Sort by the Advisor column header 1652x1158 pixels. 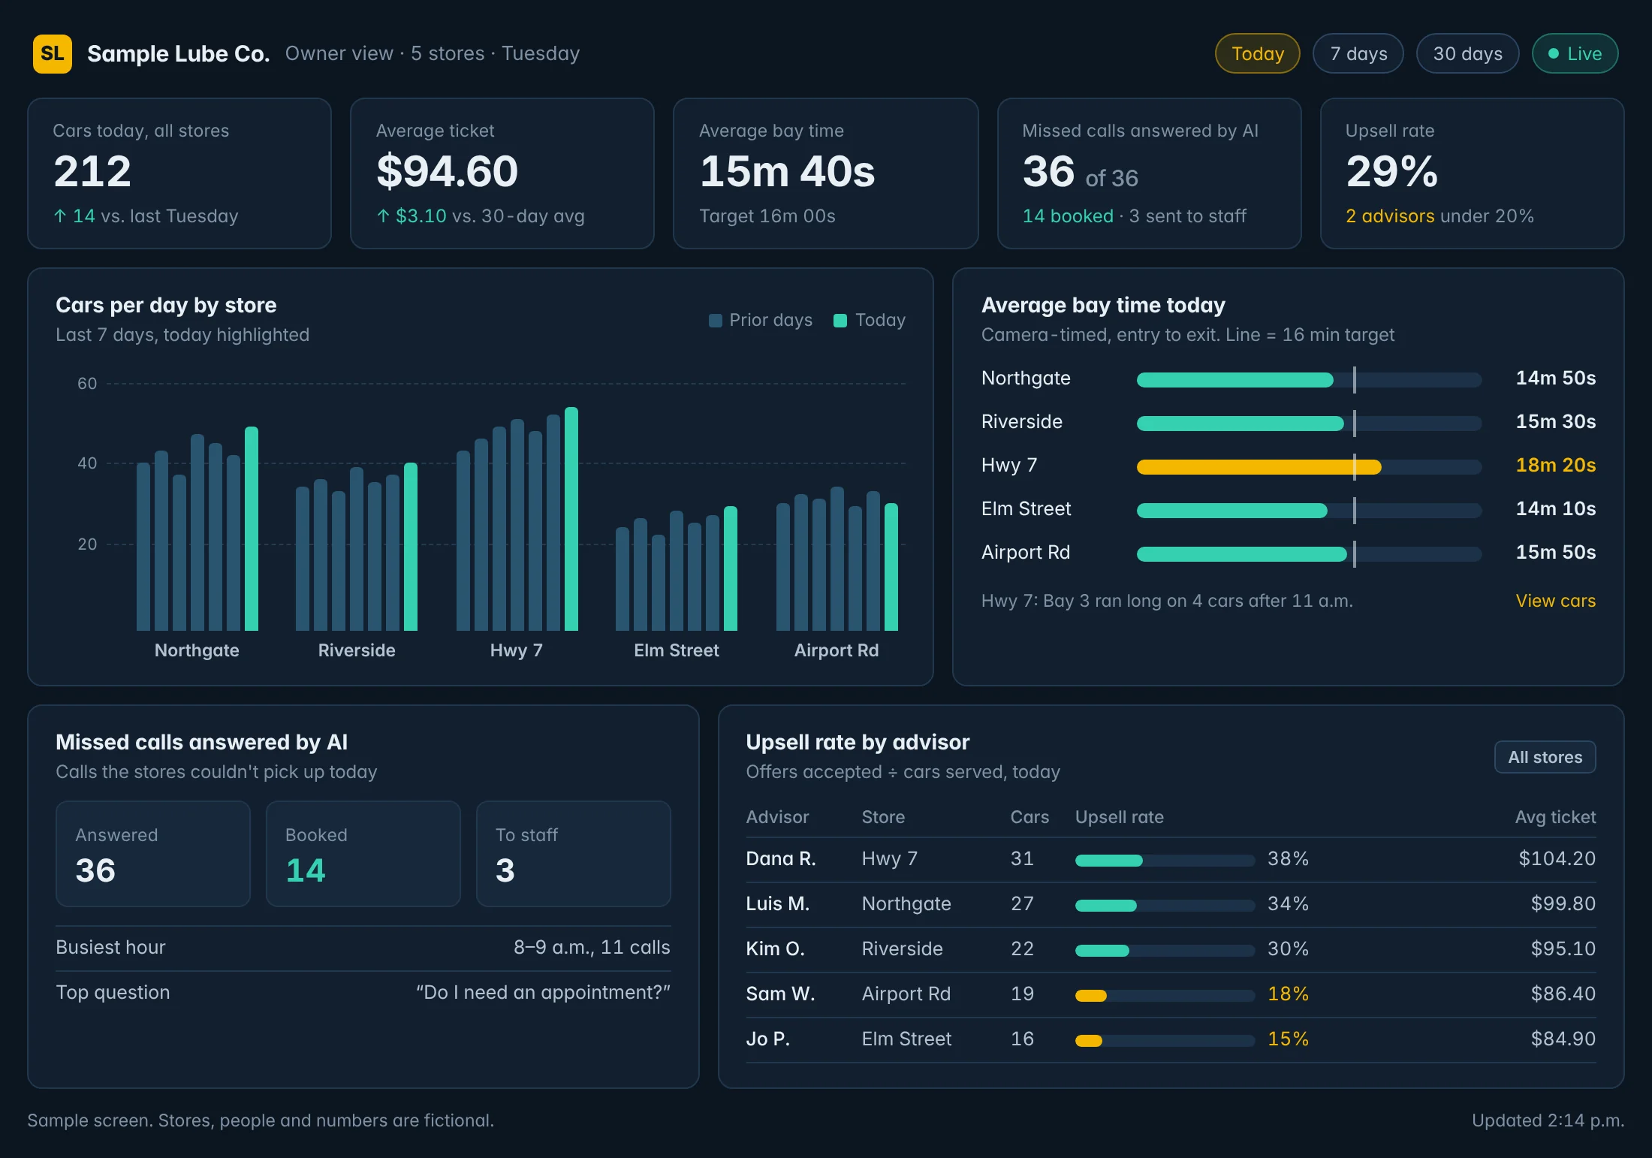click(x=777, y=817)
